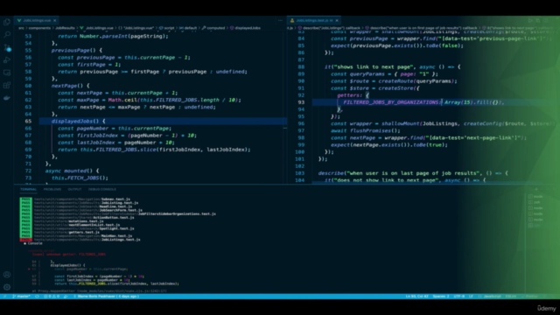Select 'displayedJobs' breadcrumb segment

[x=245, y=28]
